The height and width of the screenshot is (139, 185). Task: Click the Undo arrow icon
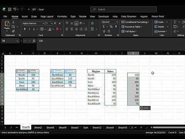[15, 9]
